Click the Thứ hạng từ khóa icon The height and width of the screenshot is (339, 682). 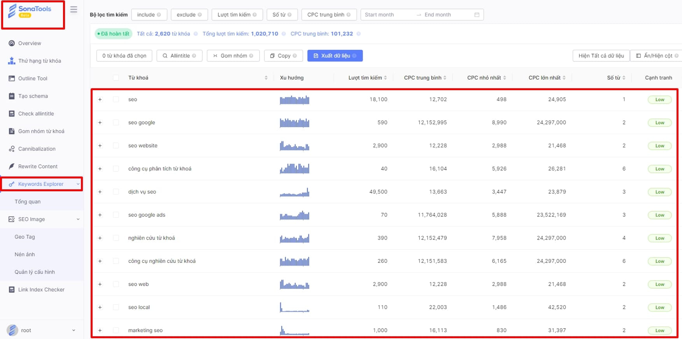point(12,61)
